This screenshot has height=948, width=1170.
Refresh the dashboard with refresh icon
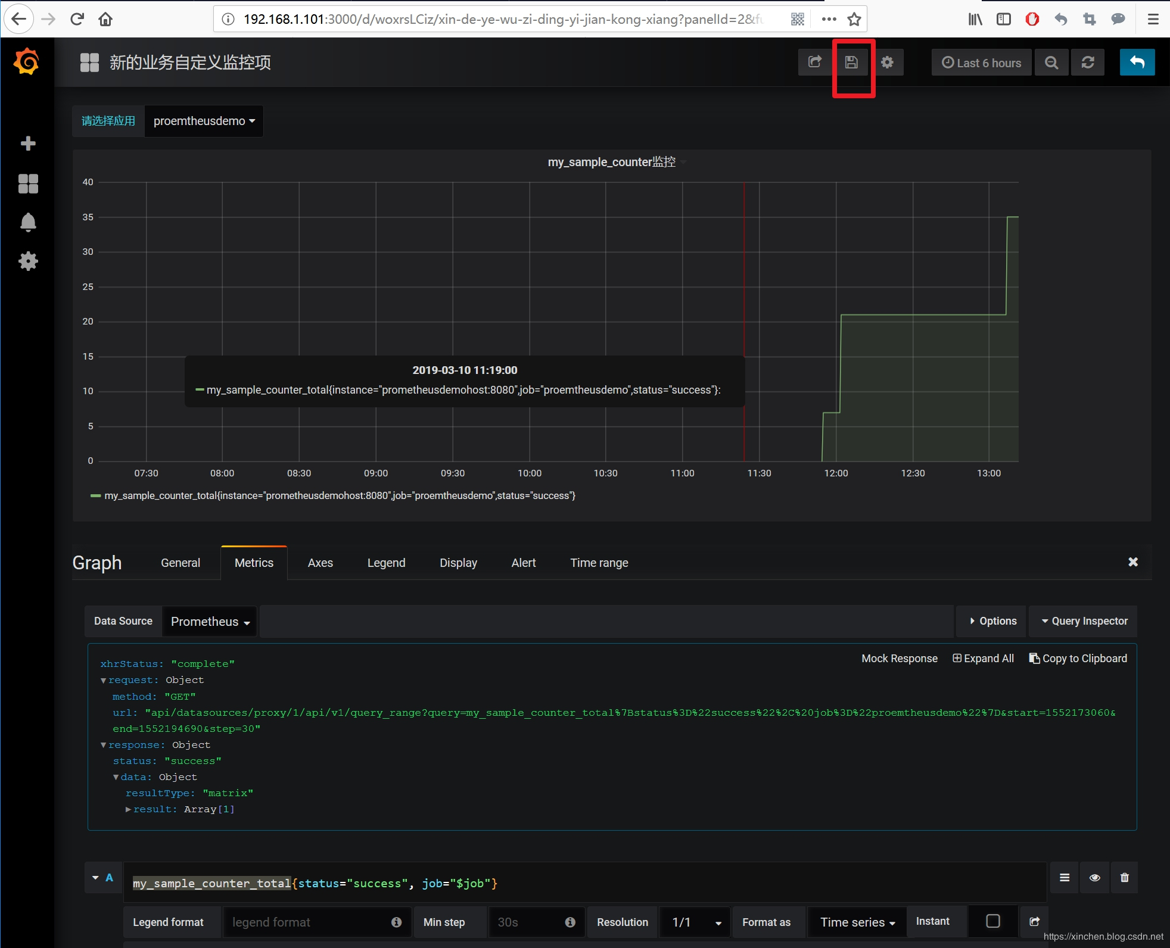click(x=1088, y=63)
